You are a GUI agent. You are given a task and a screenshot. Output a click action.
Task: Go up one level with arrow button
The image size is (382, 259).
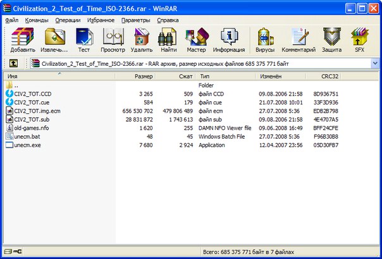point(13,63)
